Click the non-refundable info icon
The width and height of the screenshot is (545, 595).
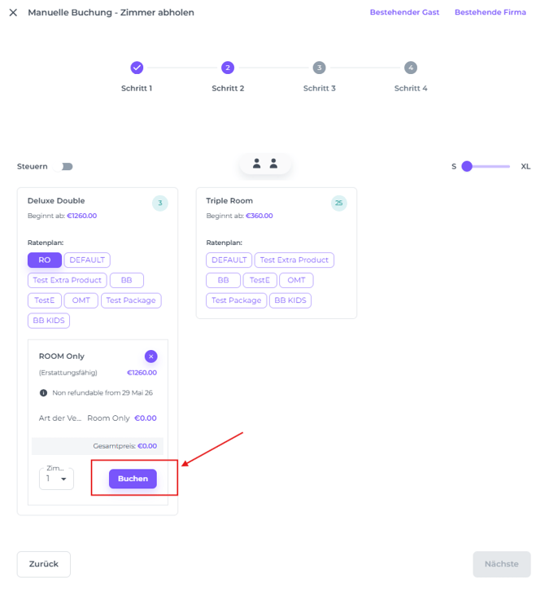point(43,392)
